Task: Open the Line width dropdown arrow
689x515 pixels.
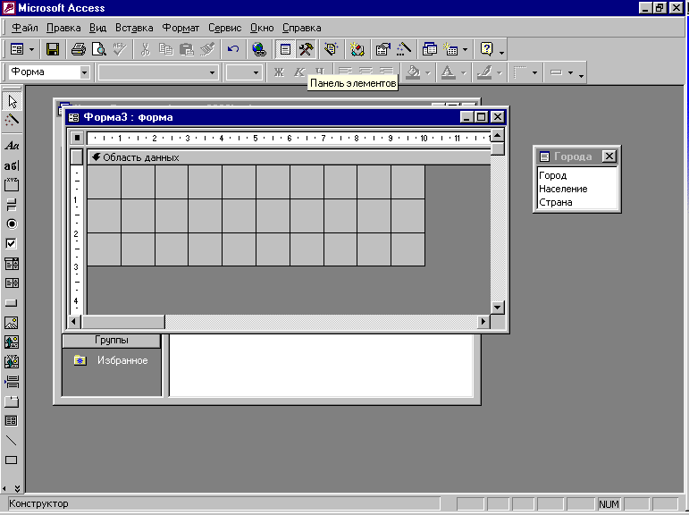Action: (x=534, y=72)
